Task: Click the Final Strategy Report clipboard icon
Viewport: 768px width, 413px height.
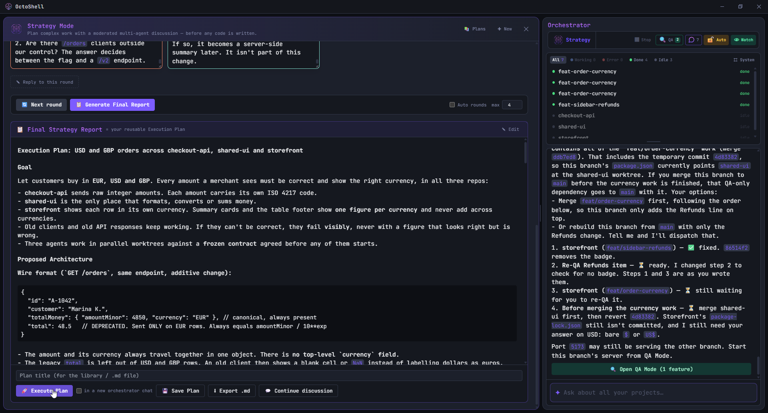Action: click(x=20, y=130)
